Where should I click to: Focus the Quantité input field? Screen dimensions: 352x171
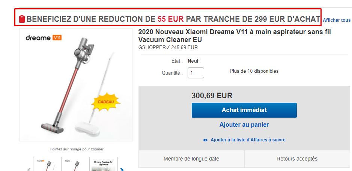coord(196,73)
